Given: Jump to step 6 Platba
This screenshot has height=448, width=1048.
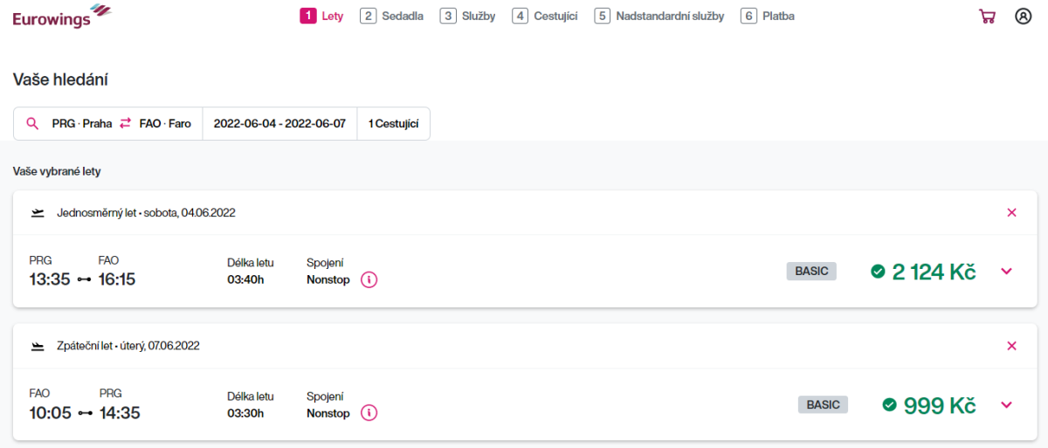Looking at the screenshot, I should 768,16.
